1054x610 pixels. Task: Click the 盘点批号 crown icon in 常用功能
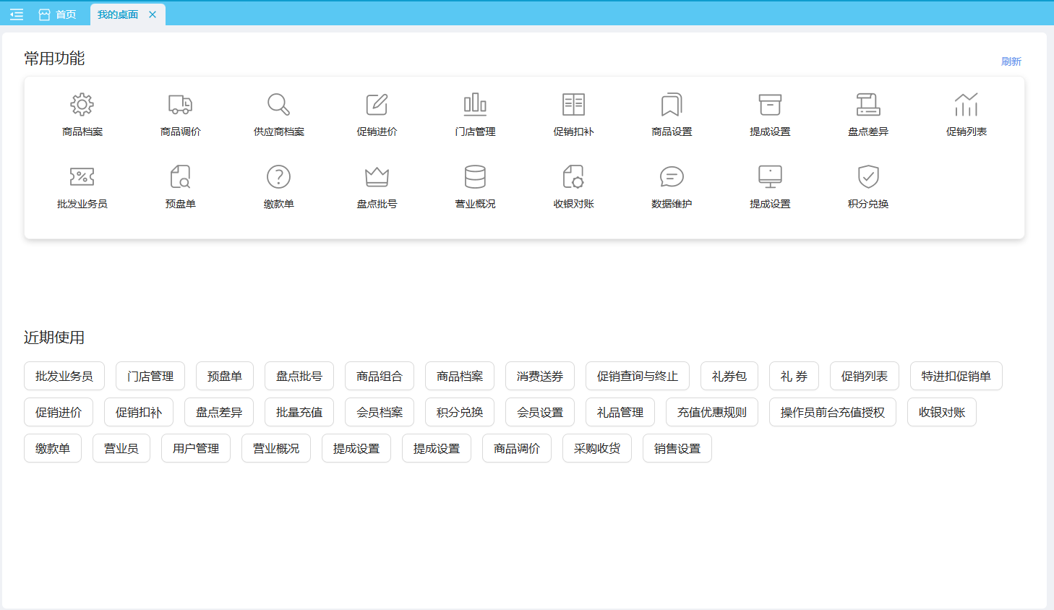[377, 177]
